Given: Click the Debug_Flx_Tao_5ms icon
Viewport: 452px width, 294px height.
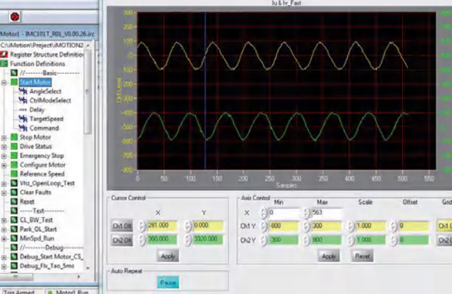Looking at the screenshot, I should click(14, 266).
